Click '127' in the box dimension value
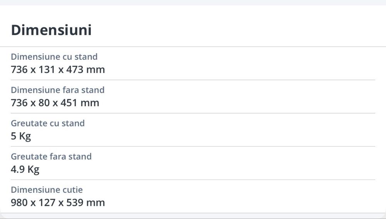The image size is (386, 219). click(47, 203)
